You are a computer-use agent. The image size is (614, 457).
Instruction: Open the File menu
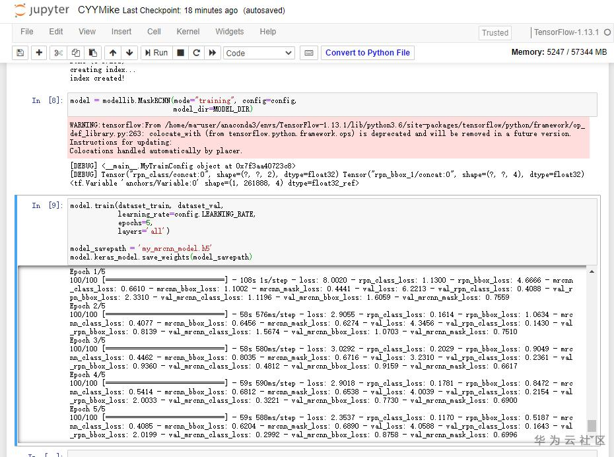pos(26,32)
